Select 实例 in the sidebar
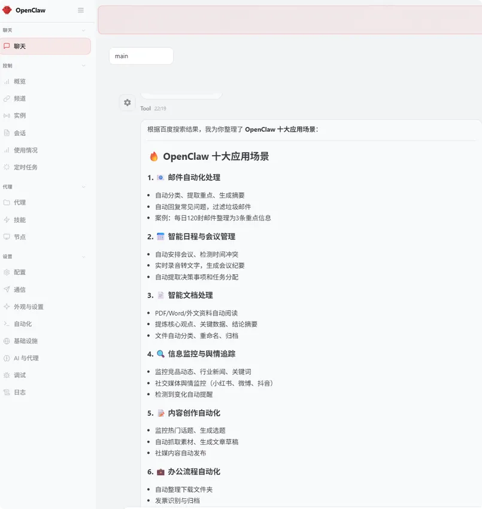The image size is (482, 509). click(46, 116)
